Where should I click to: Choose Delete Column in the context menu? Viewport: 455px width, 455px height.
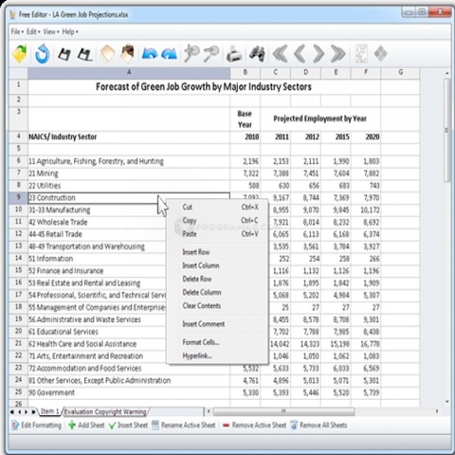click(x=202, y=292)
